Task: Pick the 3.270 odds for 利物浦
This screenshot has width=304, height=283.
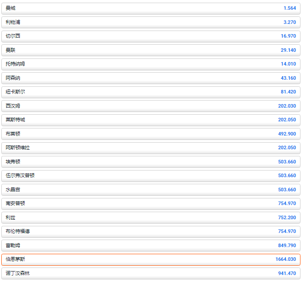Action: [x=290, y=22]
